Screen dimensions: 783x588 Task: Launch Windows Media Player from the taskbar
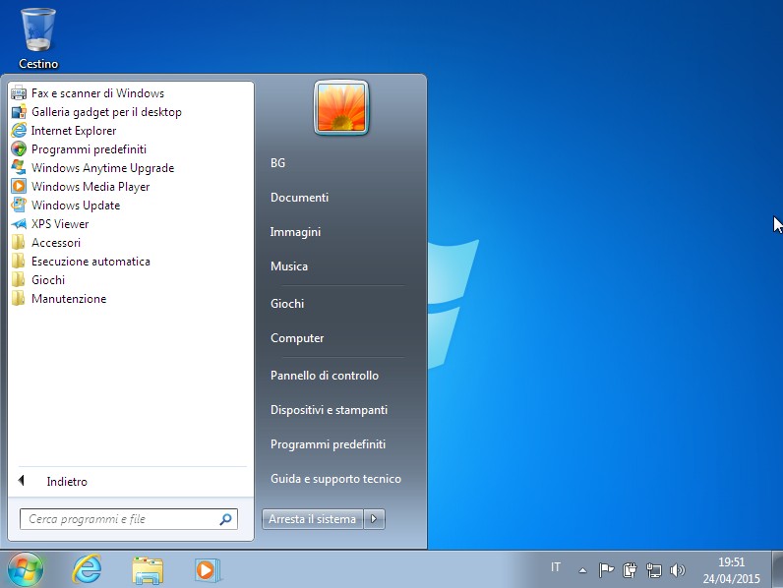(x=208, y=570)
